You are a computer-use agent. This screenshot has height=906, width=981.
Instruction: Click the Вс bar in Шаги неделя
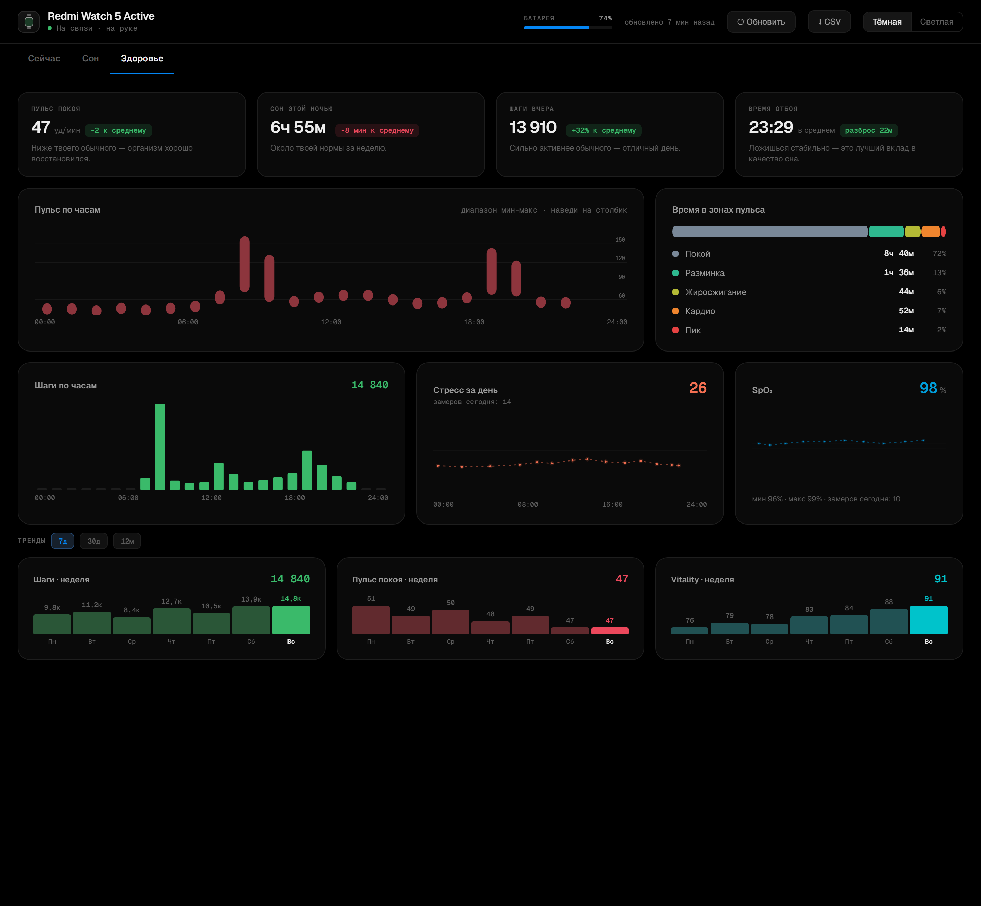291,620
